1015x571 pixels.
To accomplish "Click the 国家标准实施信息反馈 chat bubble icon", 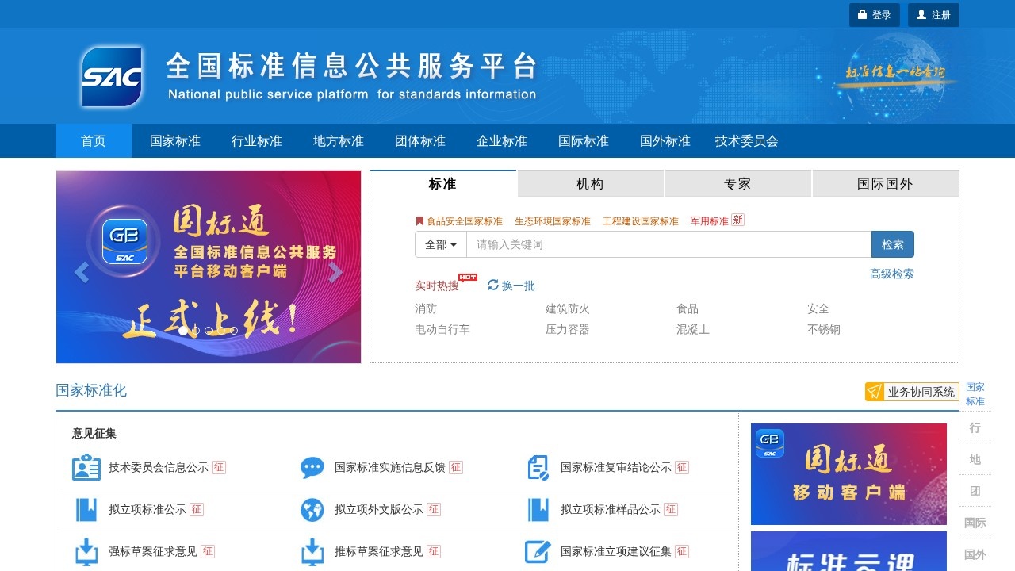I will (312, 468).
